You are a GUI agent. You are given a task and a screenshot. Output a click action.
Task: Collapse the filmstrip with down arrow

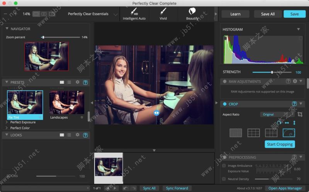point(154,150)
